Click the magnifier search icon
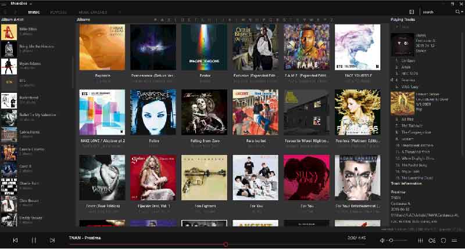Viewport: 465px width, 249px height. point(457,12)
